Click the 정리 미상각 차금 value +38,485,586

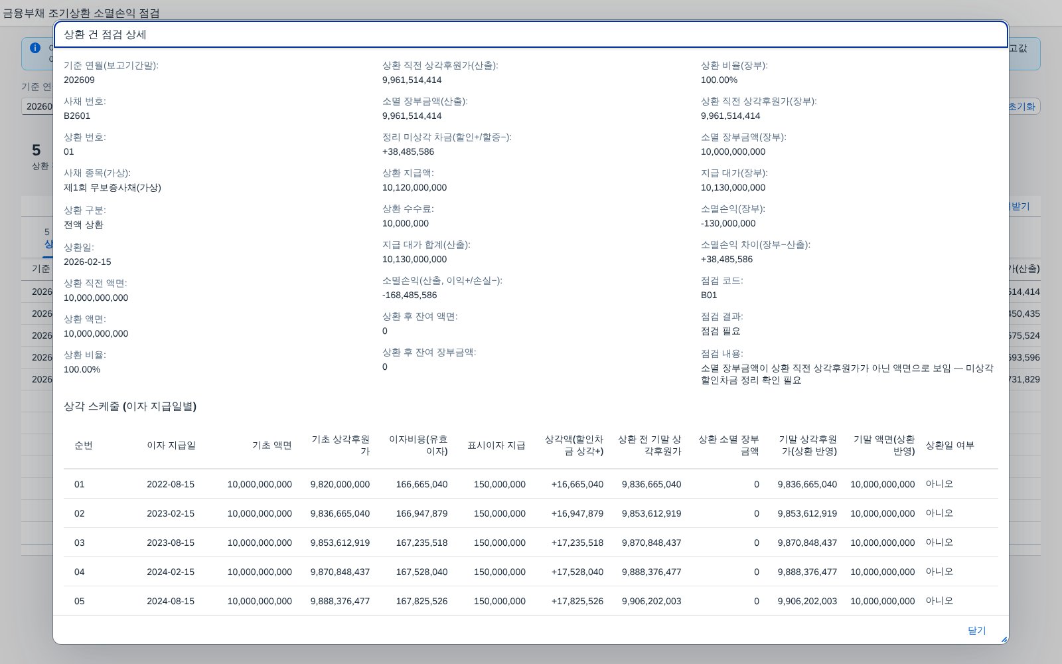[408, 151]
